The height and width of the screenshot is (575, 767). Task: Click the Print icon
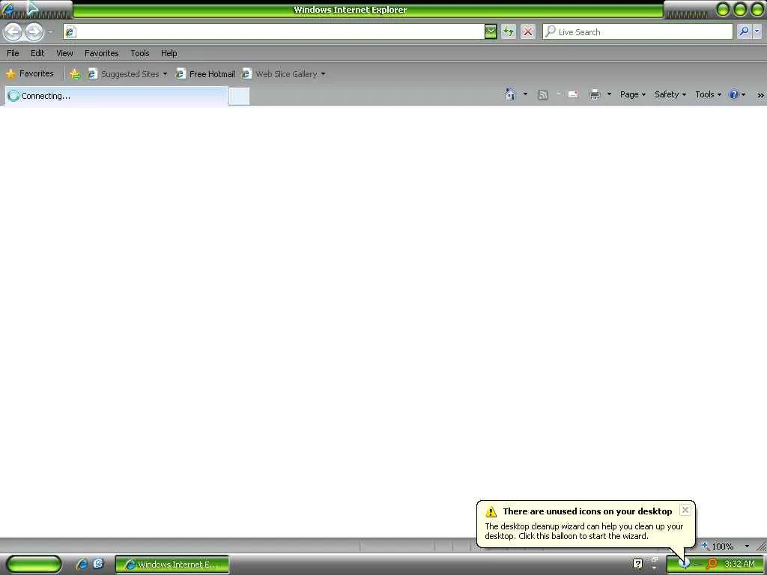click(594, 95)
